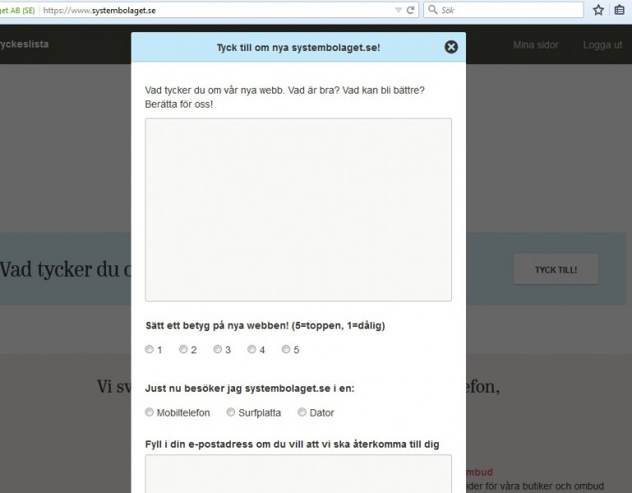The width and height of the screenshot is (632, 493).
Task: Focus the e-postadress input field
Action: 298,474
